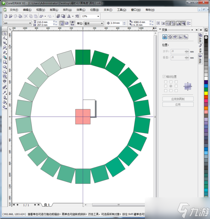Pick the yellow swatch in the color palette

(206, 93)
